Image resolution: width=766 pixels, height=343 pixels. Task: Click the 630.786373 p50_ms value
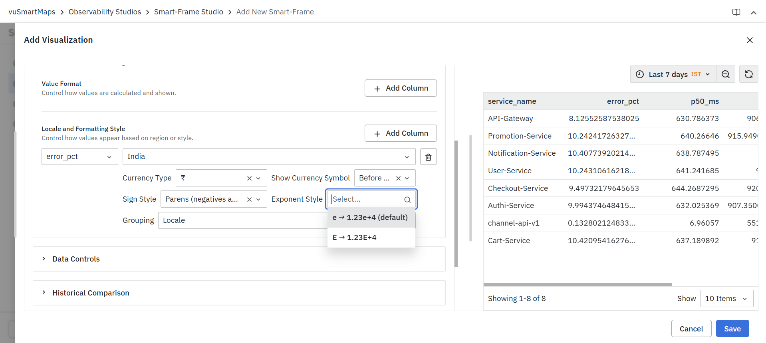point(697,119)
